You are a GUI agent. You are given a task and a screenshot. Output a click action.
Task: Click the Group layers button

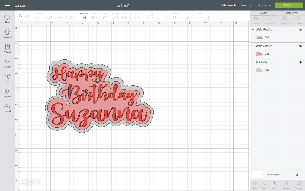click(256, 21)
